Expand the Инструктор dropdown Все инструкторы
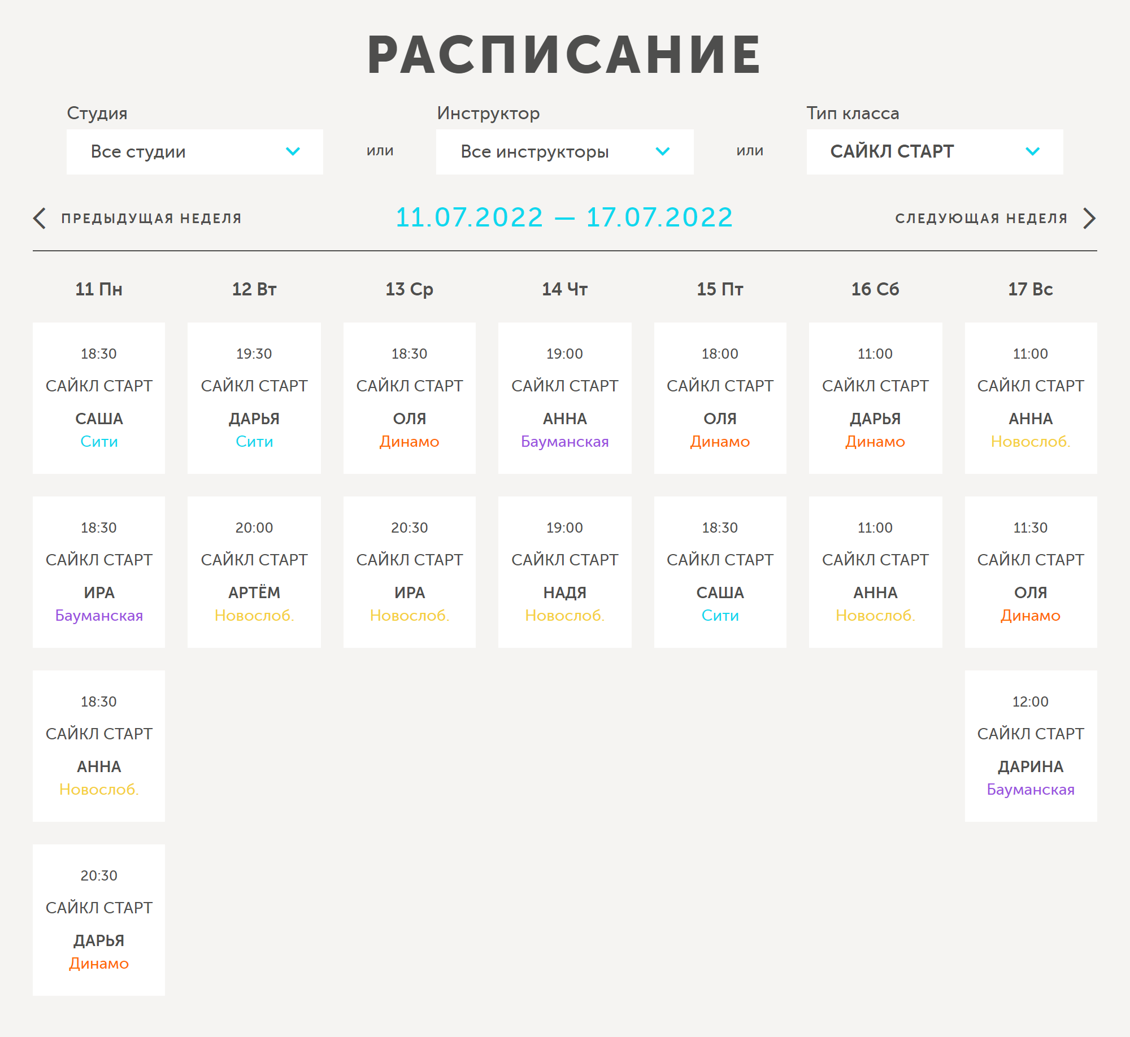 pyautogui.click(x=564, y=152)
